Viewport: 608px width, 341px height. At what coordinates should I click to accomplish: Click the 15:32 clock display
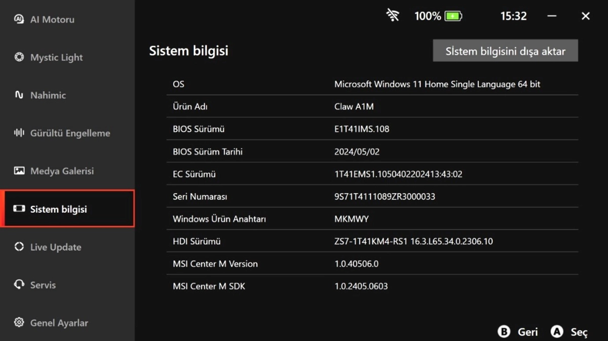513,16
